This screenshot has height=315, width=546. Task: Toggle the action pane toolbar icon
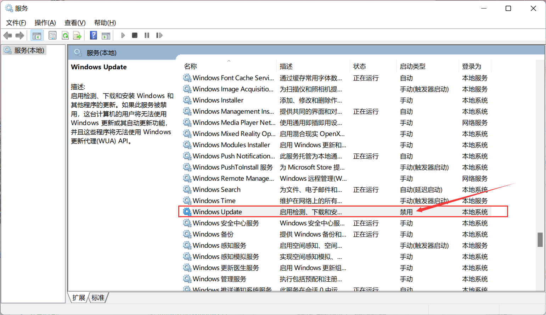(106, 35)
